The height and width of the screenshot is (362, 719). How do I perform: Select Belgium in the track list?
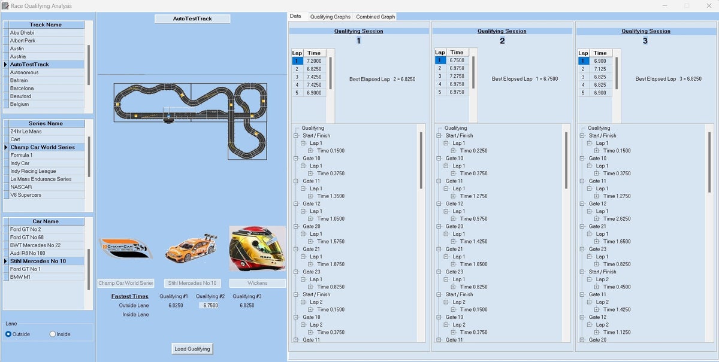(x=46, y=104)
